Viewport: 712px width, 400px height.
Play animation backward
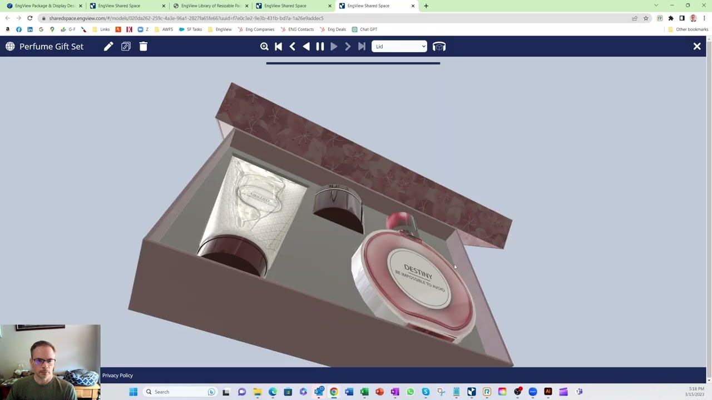[306, 47]
